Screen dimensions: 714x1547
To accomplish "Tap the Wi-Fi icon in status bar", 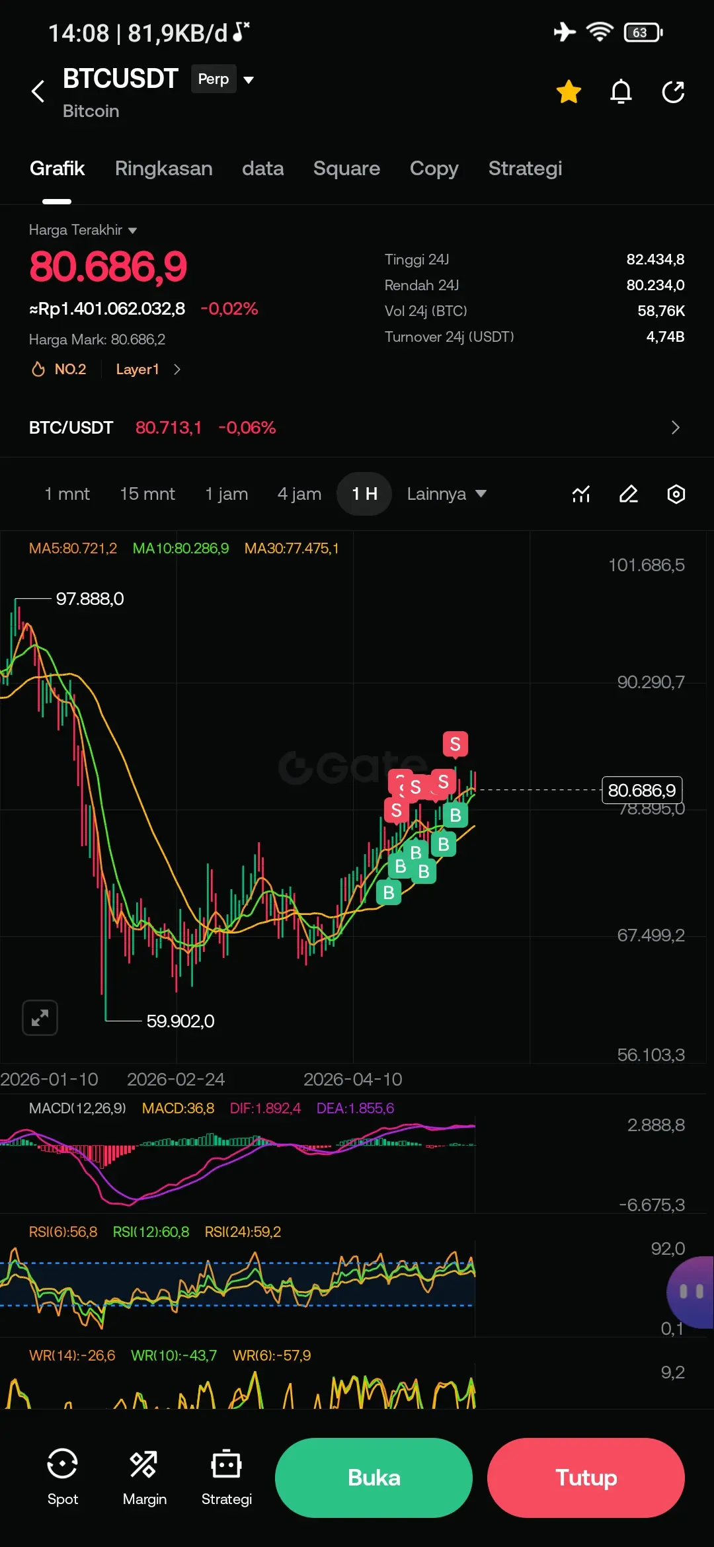I will [x=600, y=32].
